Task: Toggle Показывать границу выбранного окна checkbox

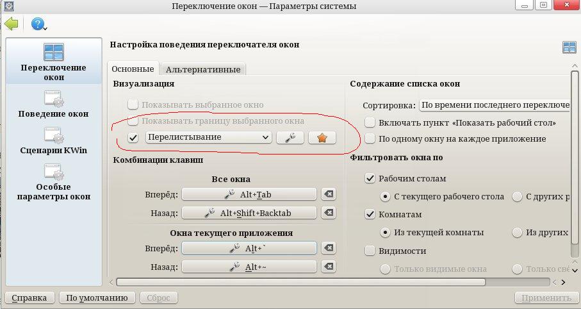Action: pos(133,121)
